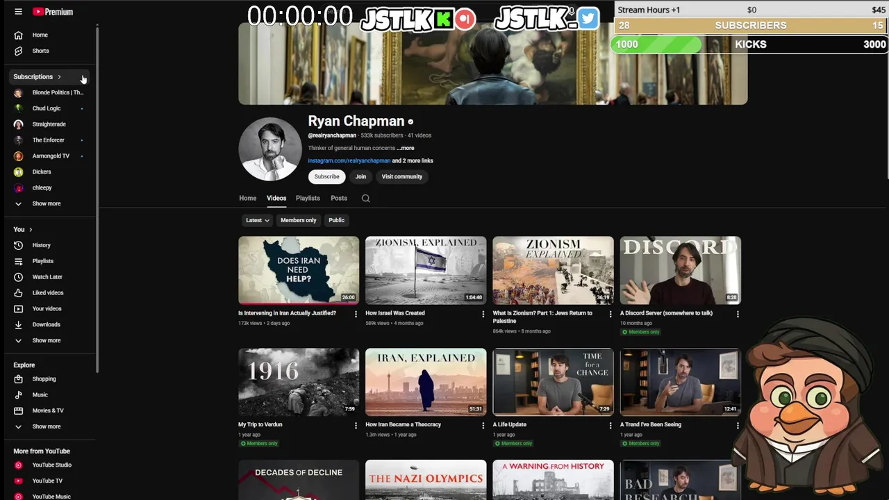Filter videos by Public
Image resolution: width=889 pixels, height=500 pixels.
(x=336, y=220)
